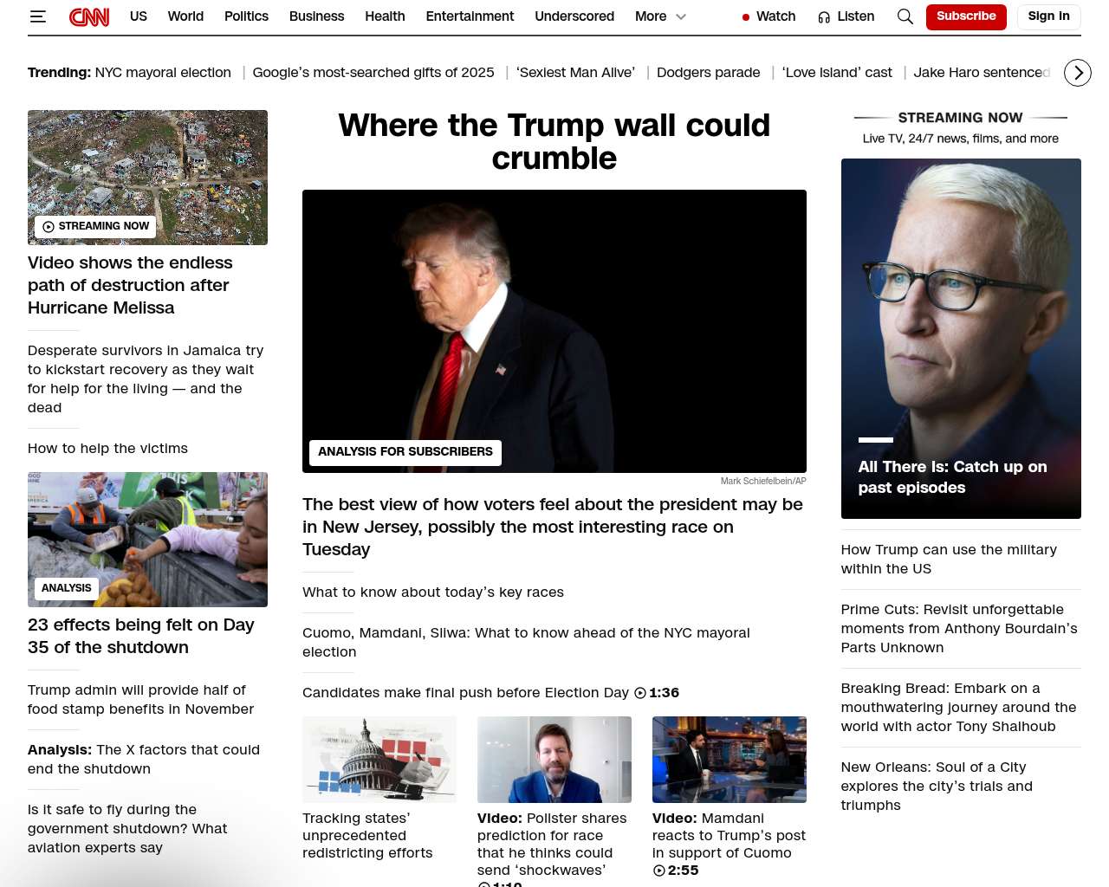Image resolution: width=1109 pixels, height=887 pixels.
Task: Open the Entertainment section
Action: click(x=470, y=16)
